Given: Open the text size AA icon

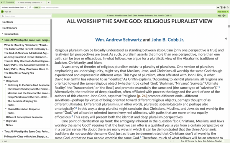Looking at the screenshot, I should click(x=219, y=16).
